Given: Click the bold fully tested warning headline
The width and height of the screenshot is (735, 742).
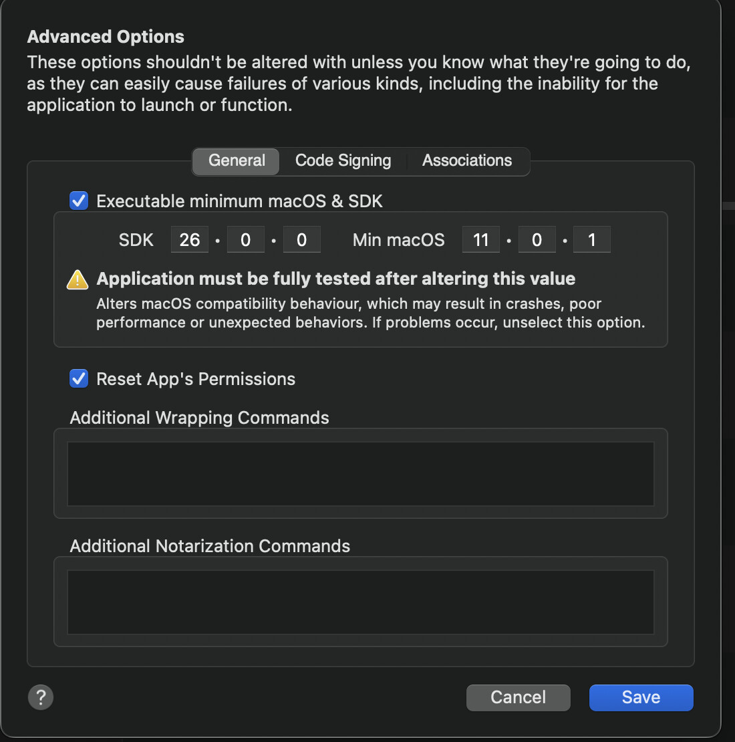Looking at the screenshot, I should tap(335, 279).
